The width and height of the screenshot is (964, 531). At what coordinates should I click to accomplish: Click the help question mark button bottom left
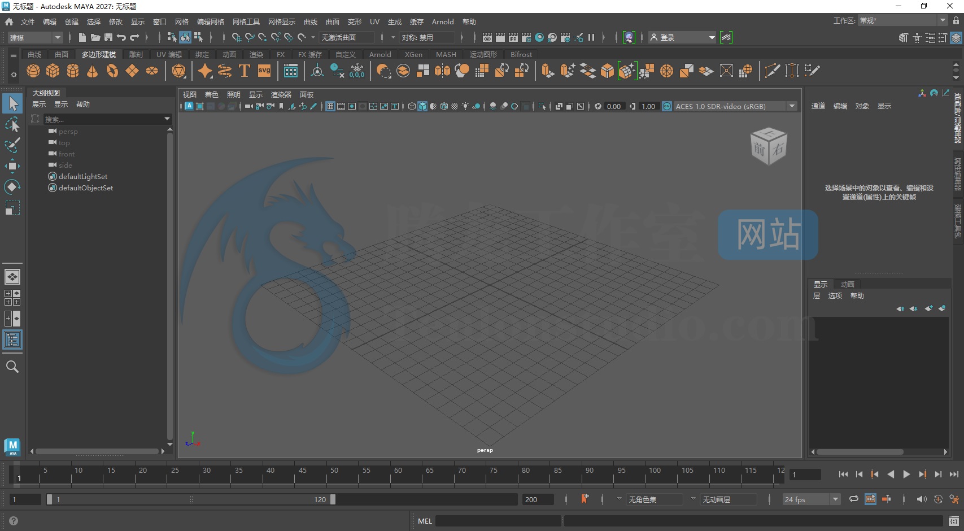(12, 521)
